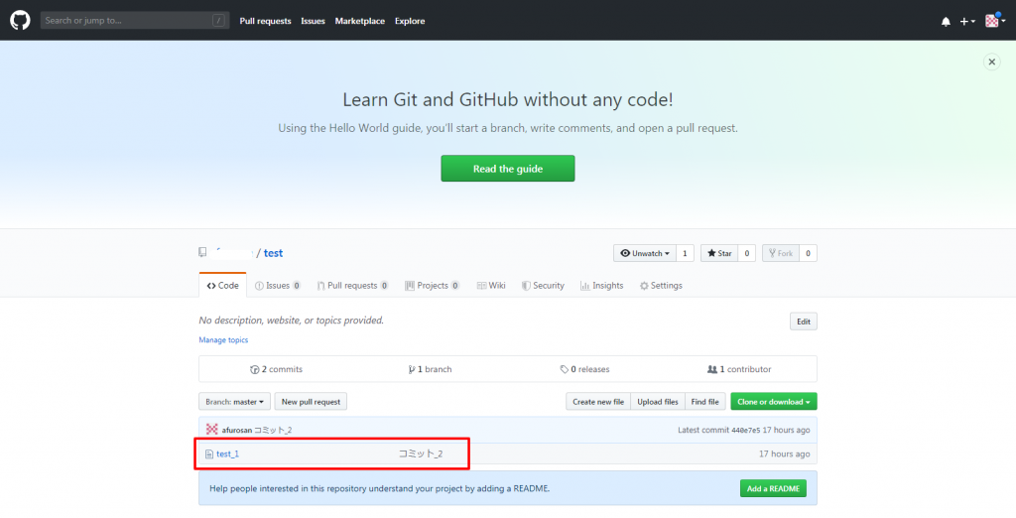1016x518 pixels.
Task: Open the Explore page
Action: pyautogui.click(x=410, y=21)
